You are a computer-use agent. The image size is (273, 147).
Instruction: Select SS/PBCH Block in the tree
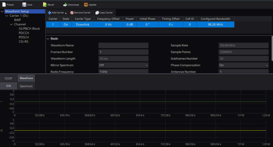(29, 29)
